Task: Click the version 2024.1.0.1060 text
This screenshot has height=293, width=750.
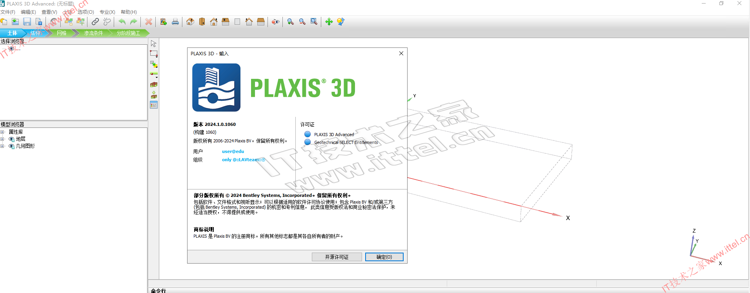Action: [x=215, y=124]
